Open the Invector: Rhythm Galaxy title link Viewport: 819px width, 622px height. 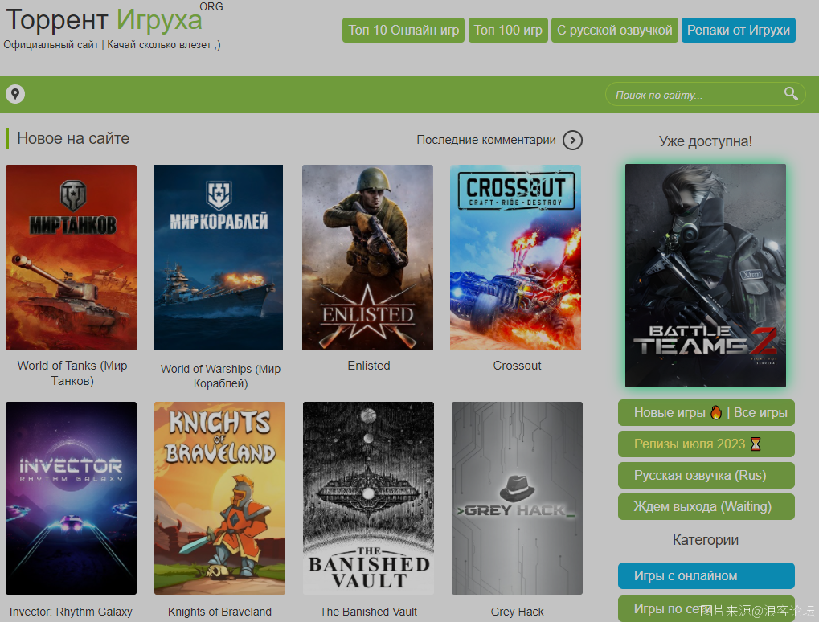coord(71,612)
